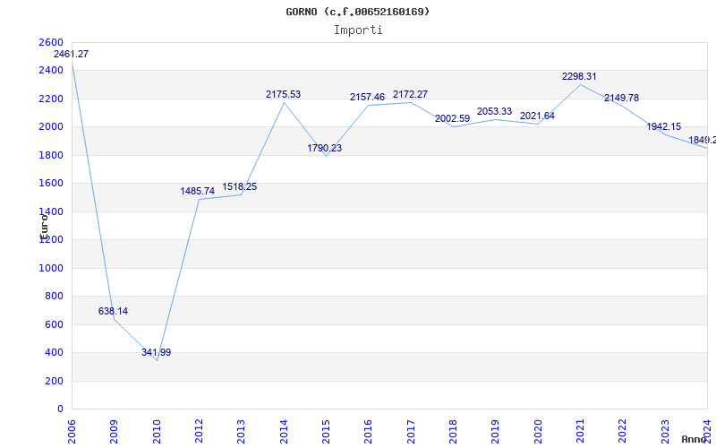Click the 2172.27 data label

(410, 95)
